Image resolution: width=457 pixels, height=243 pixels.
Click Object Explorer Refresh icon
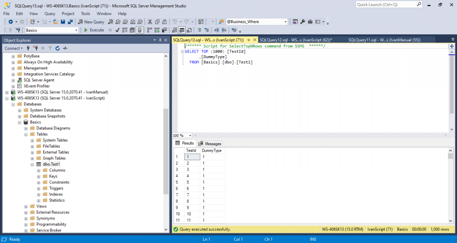tap(58, 48)
